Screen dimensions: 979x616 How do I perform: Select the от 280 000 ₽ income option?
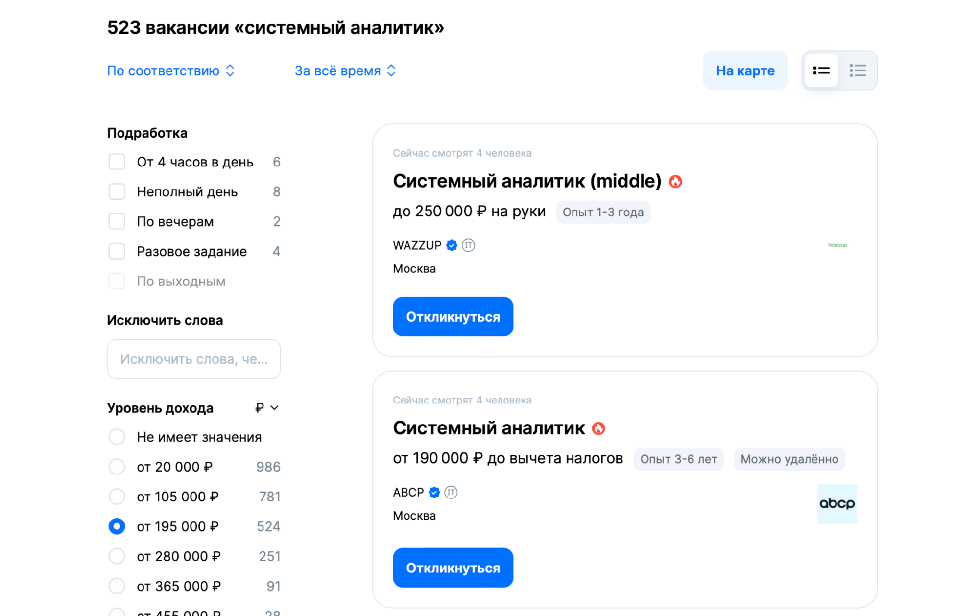coord(117,556)
